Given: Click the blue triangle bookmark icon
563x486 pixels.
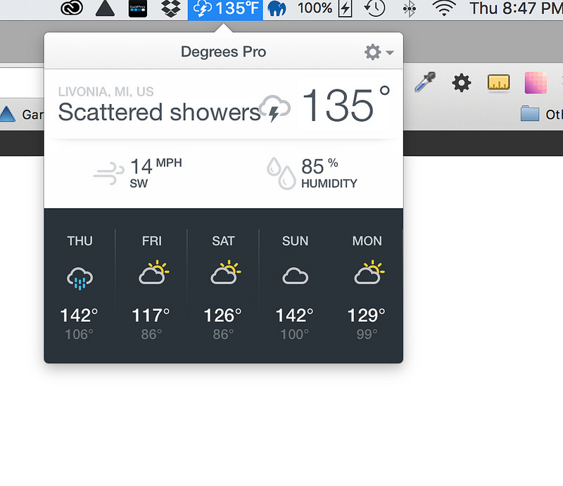Looking at the screenshot, I should coord(7,114).
